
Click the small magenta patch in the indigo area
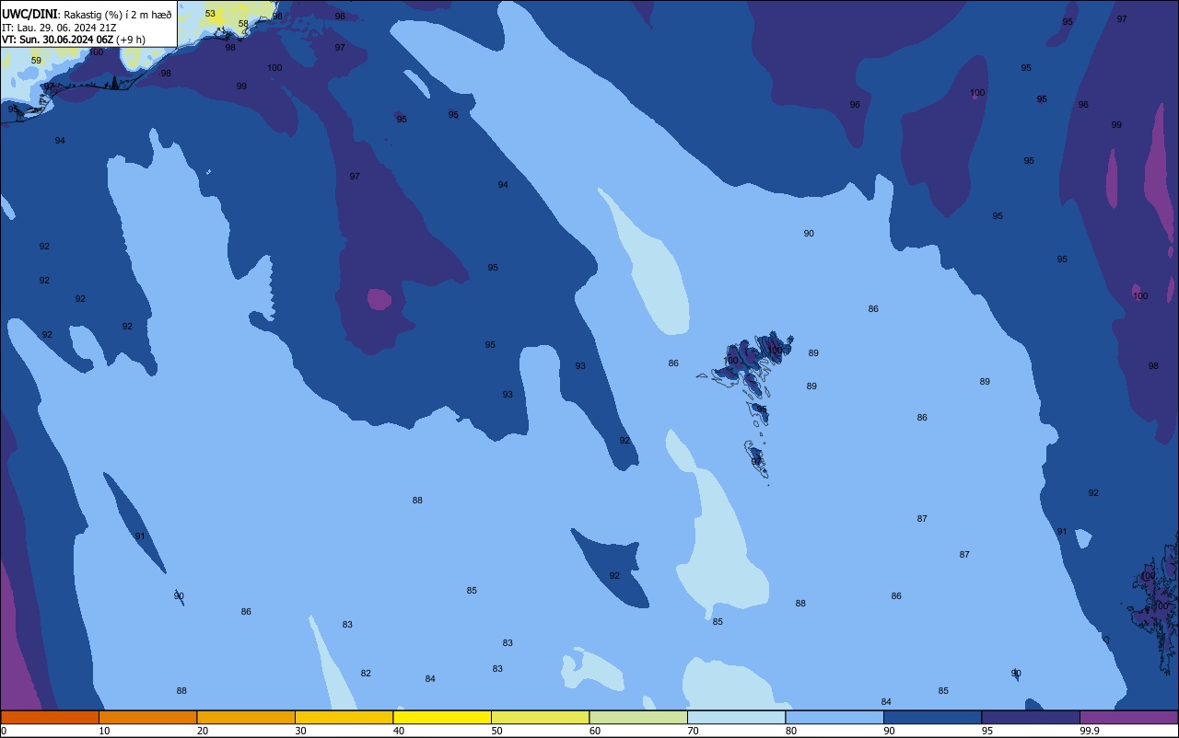379,299
